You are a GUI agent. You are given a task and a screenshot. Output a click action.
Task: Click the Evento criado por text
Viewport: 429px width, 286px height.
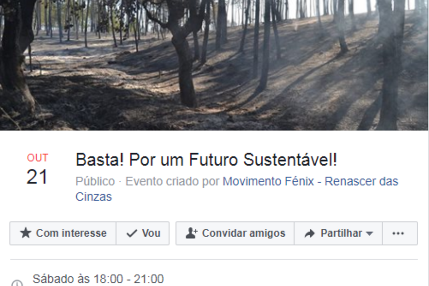tap(172, 181)
